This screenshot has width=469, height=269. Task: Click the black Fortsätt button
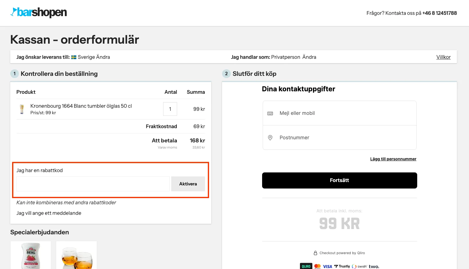(339, 180)
